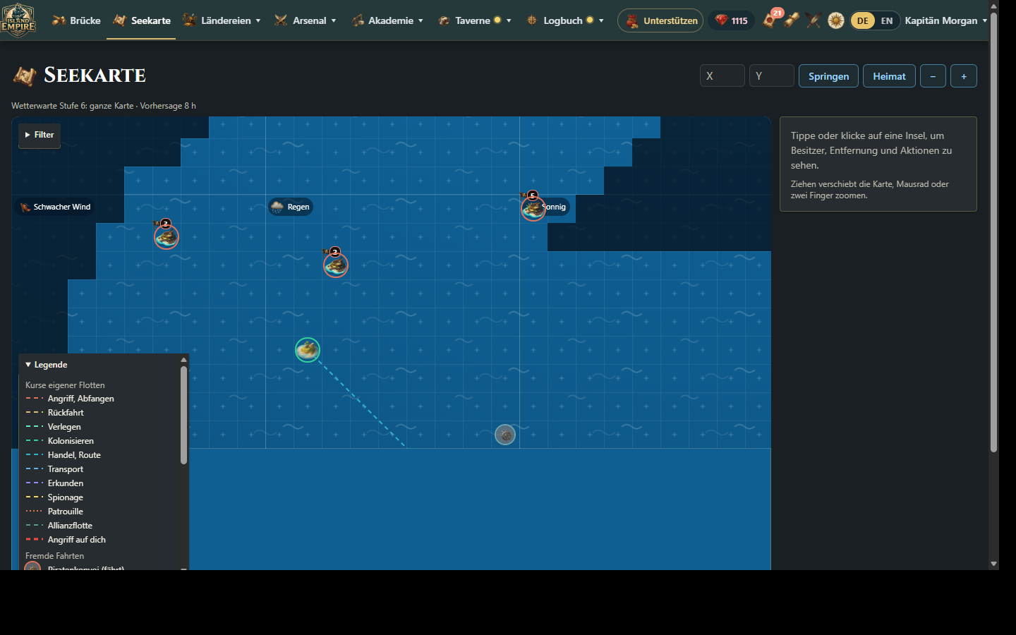Click the Legende scroll-up arrow
The width and height of the screenshot is (1016, 635).
click(183, 360)
